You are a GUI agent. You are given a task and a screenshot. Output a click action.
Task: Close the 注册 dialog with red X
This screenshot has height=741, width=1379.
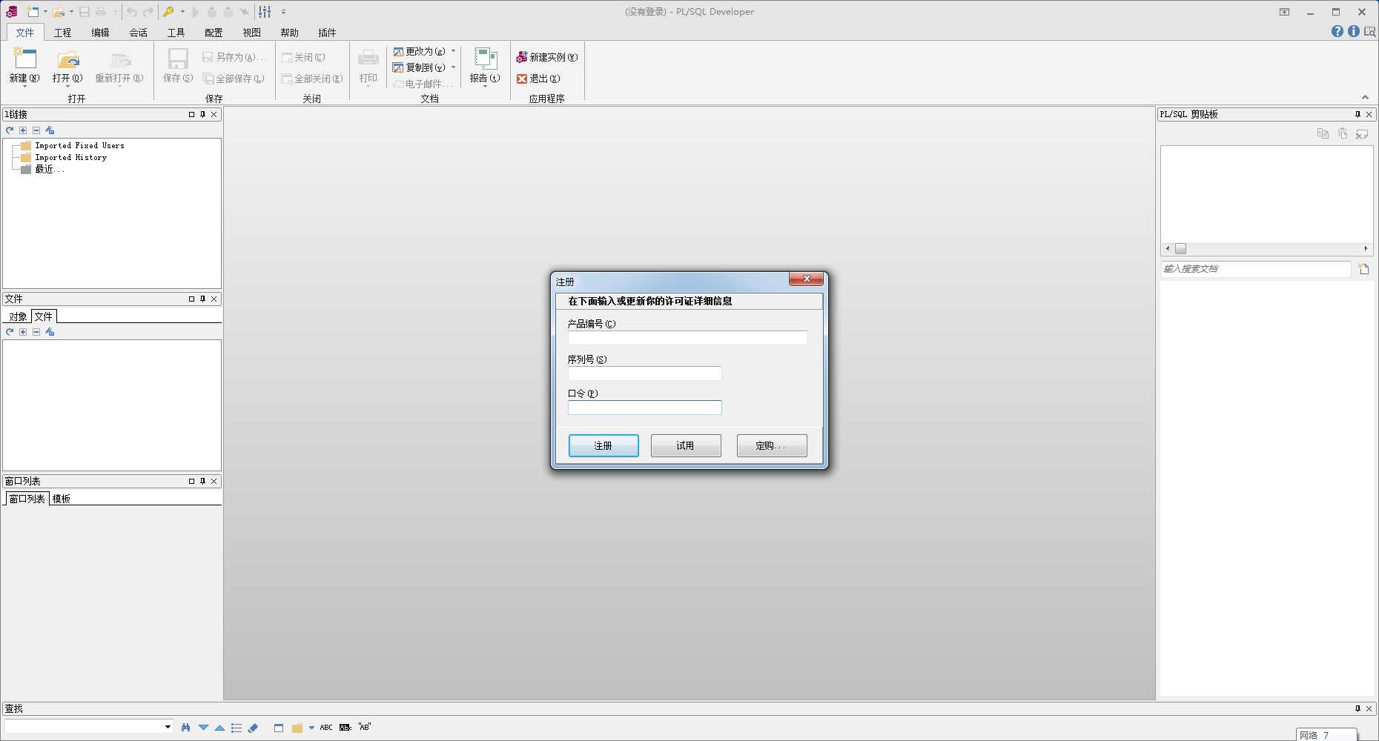coord(806,279)
